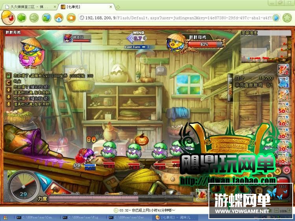Click the 胖胖母鸡 title text at top left
295x221 pixels.
[13, 32]
